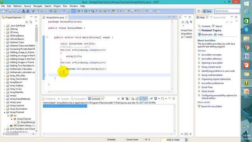
Task: Open Java editor concepts help topic
Action: pos(211,55)
